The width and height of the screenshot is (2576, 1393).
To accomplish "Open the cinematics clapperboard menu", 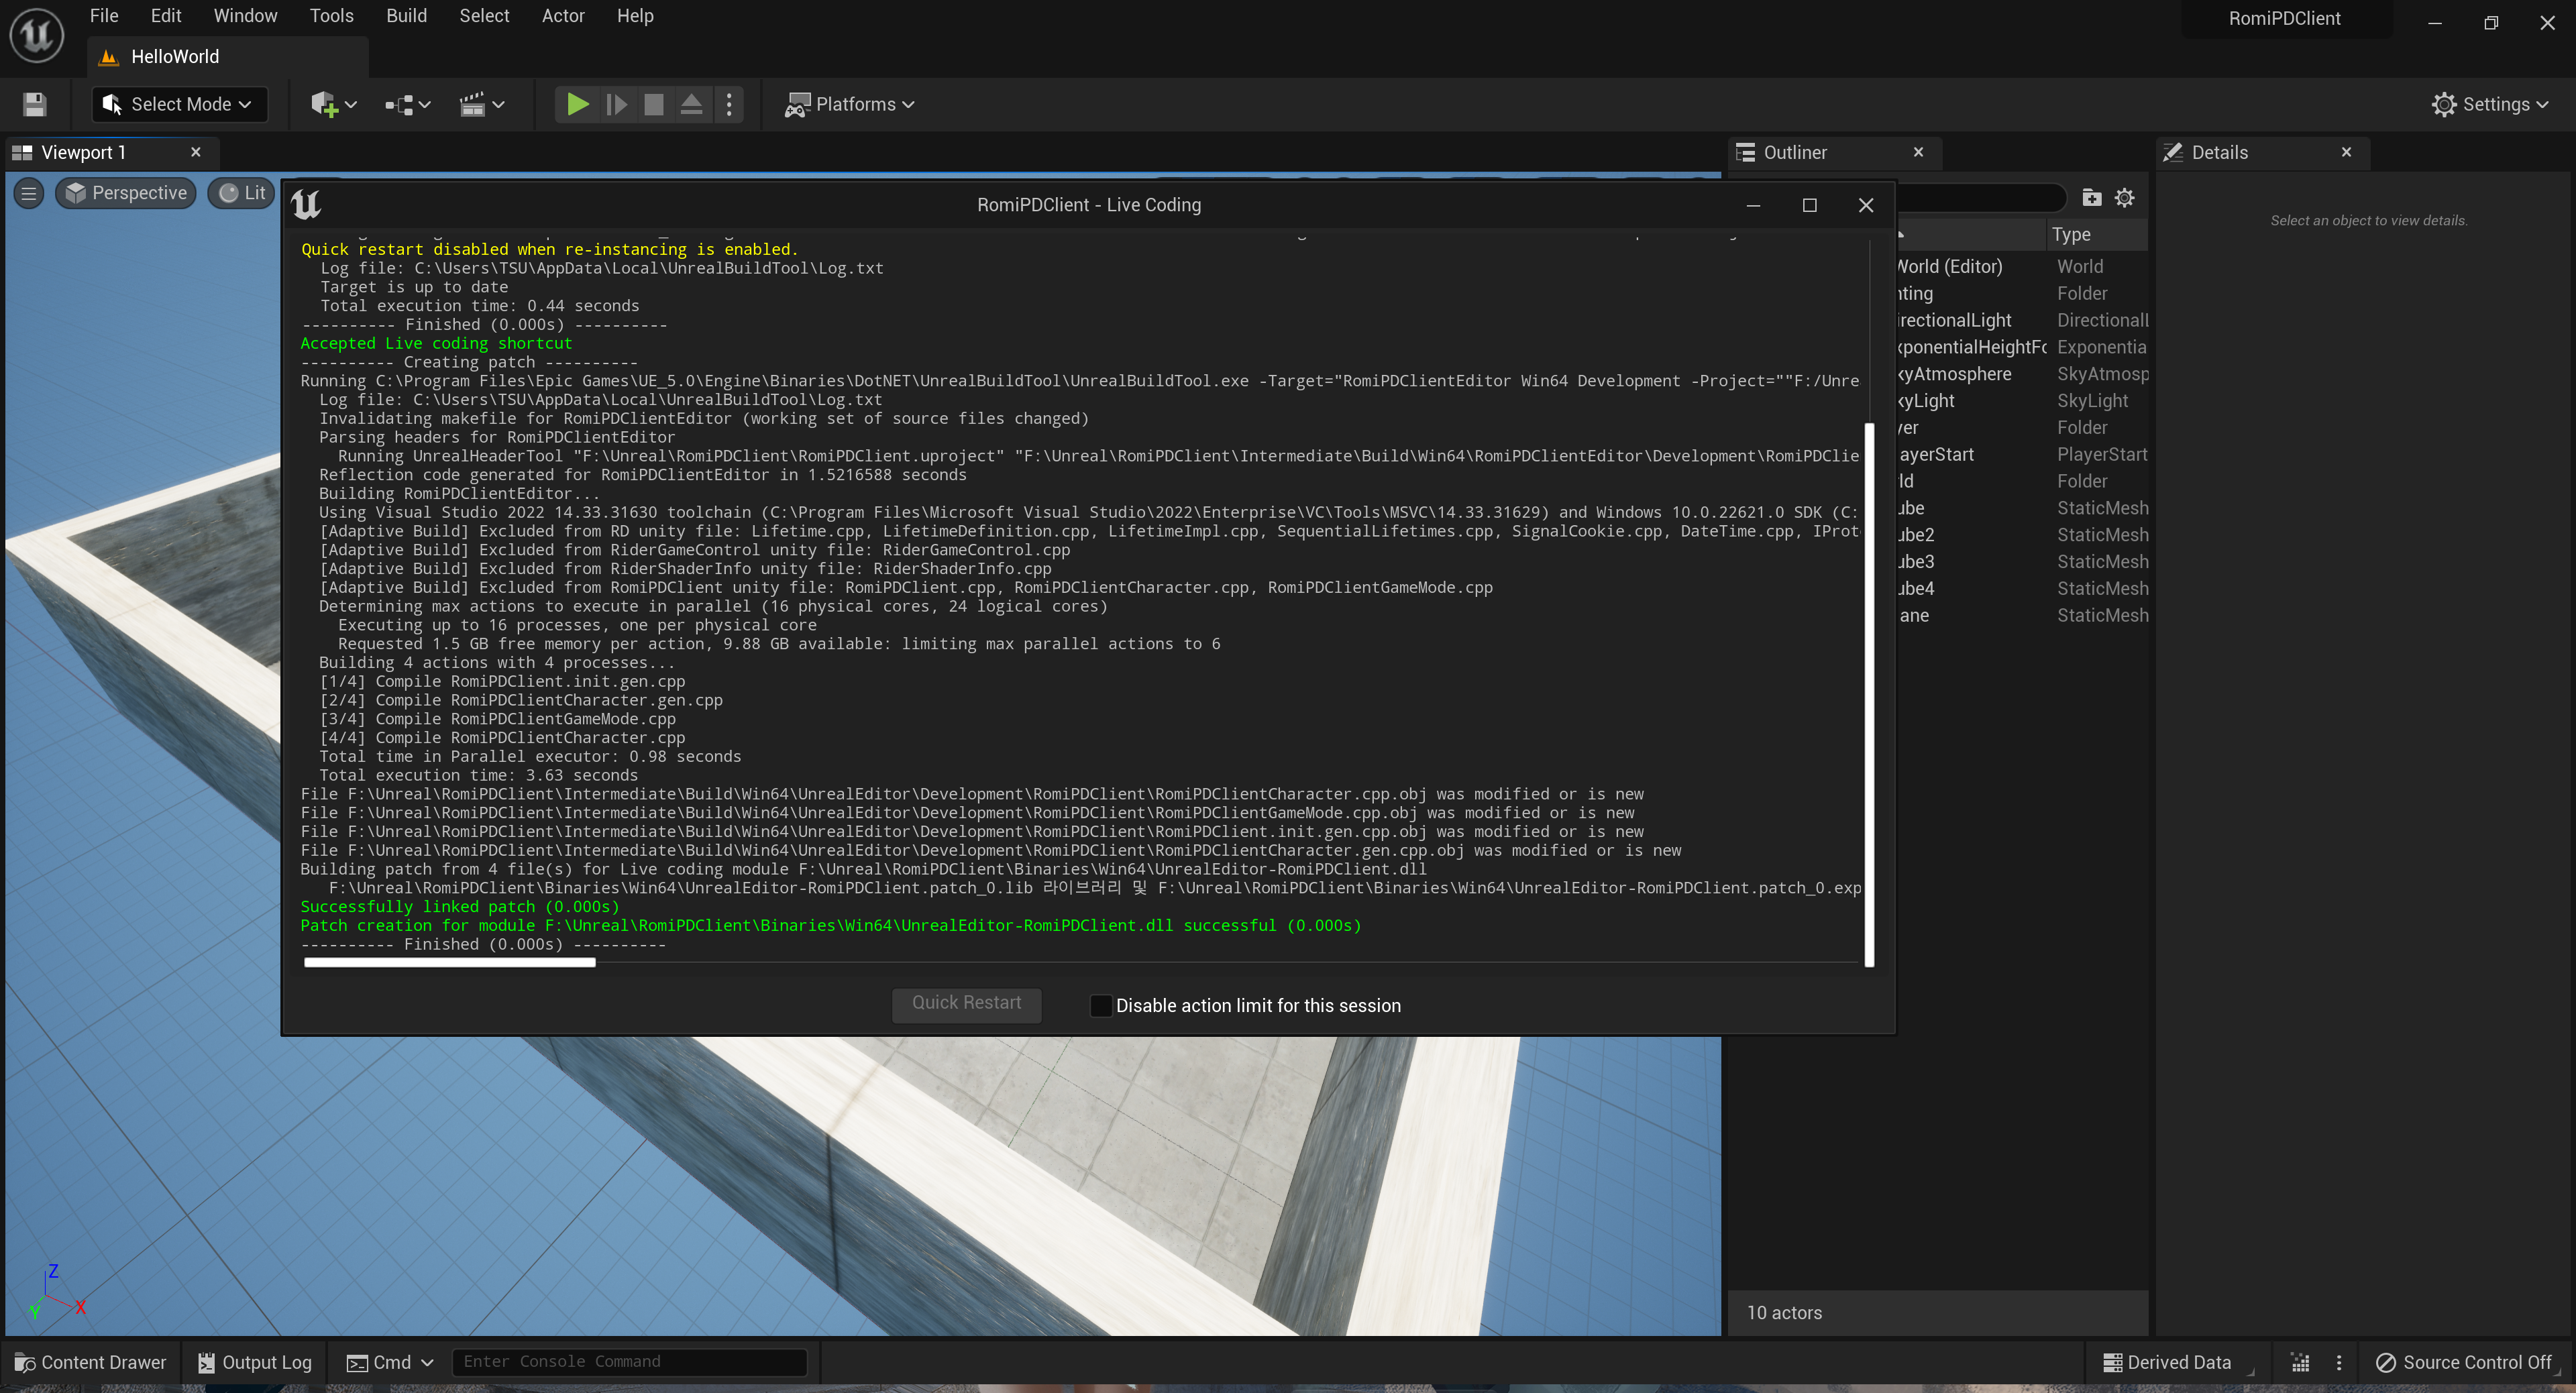I will (x=482, y=104).
